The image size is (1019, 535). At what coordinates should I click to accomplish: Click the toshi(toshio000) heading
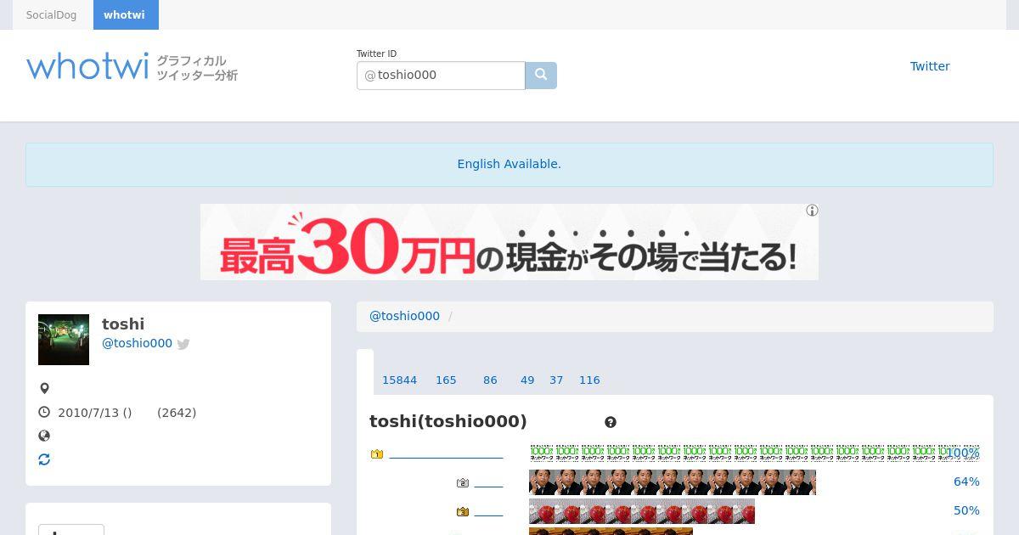[448, 421]
